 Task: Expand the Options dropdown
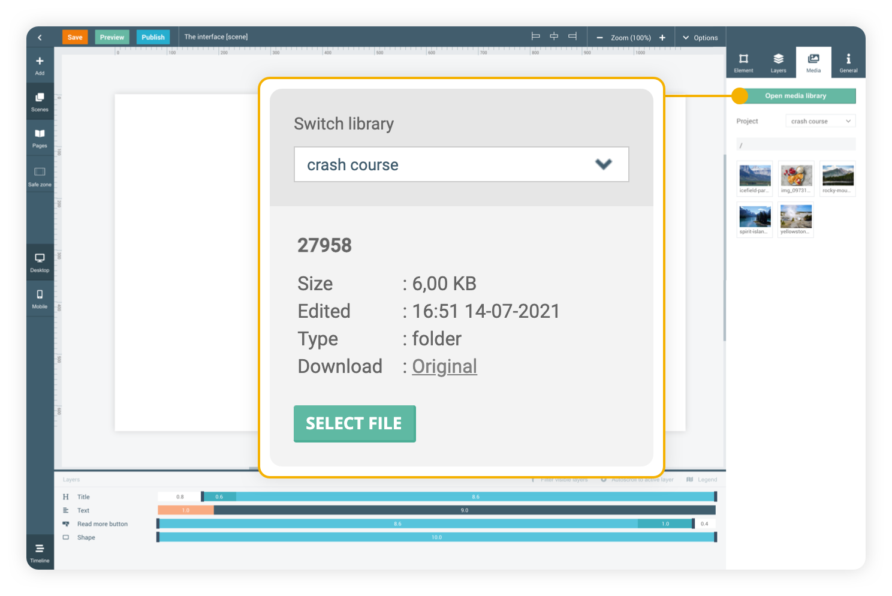(x=700, y=38)
